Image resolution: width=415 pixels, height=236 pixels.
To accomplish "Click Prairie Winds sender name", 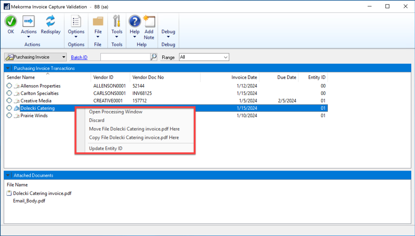I will click(34, 116).
